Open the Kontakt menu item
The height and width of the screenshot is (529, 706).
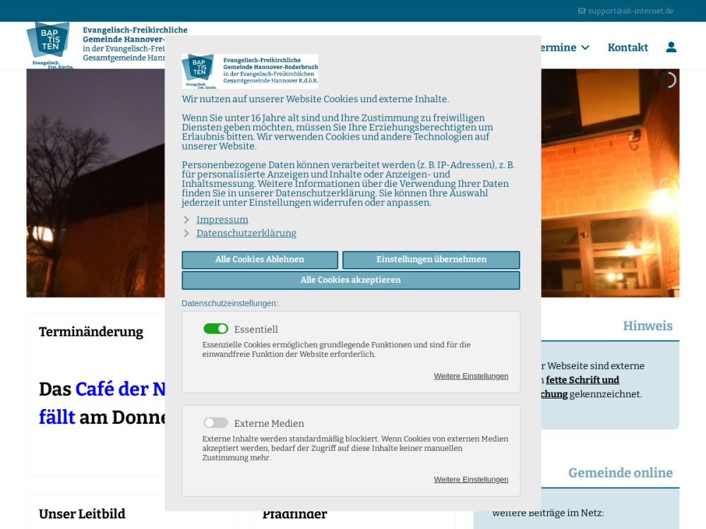pos(628,47)
